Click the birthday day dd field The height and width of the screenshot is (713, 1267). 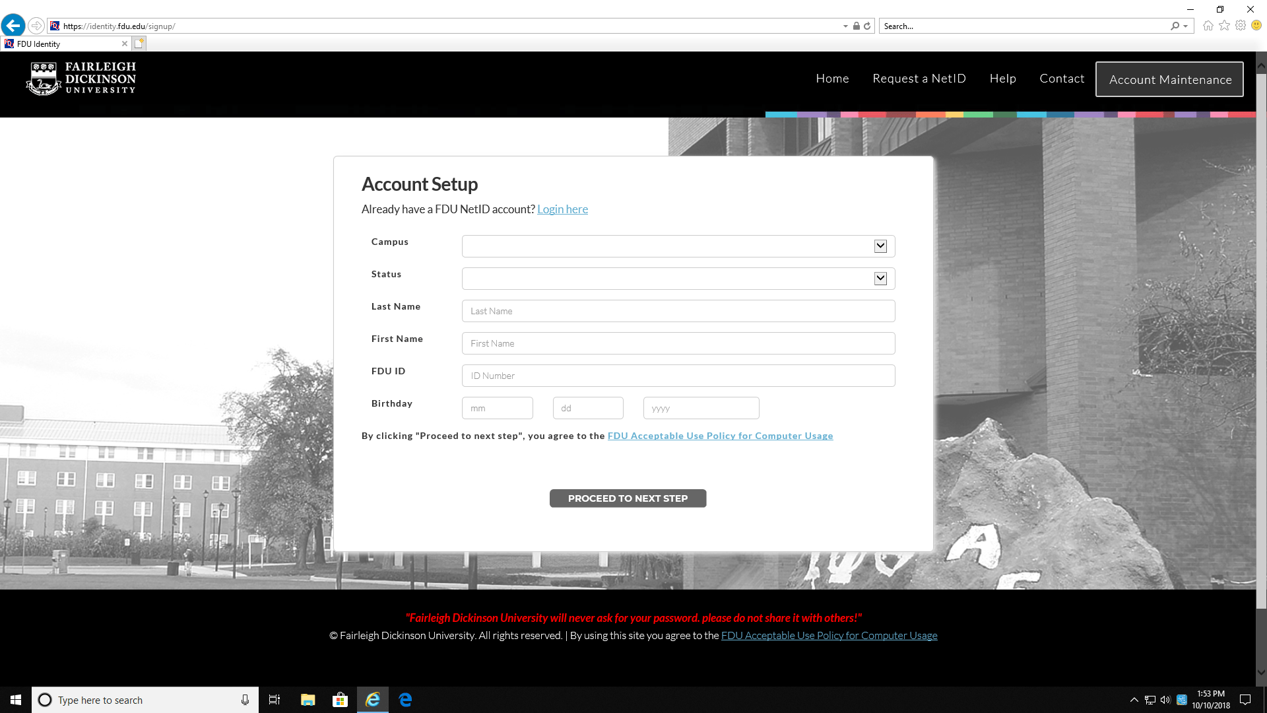588,408
